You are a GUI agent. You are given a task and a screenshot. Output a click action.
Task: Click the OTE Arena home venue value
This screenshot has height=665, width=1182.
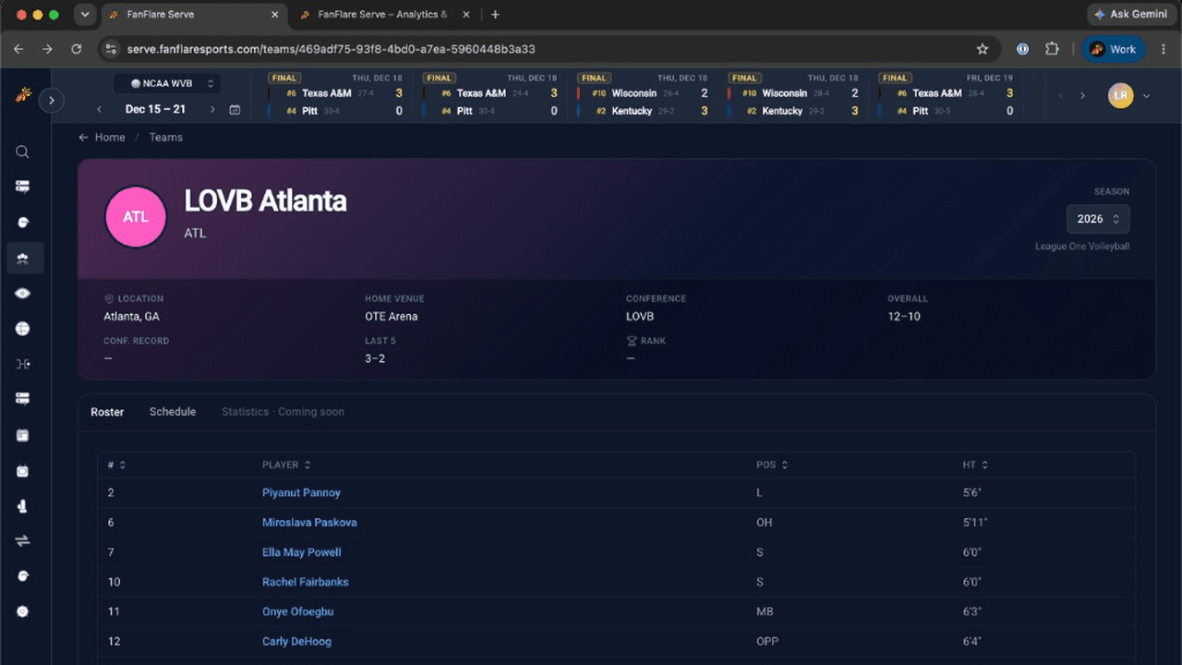coord(392,316)
